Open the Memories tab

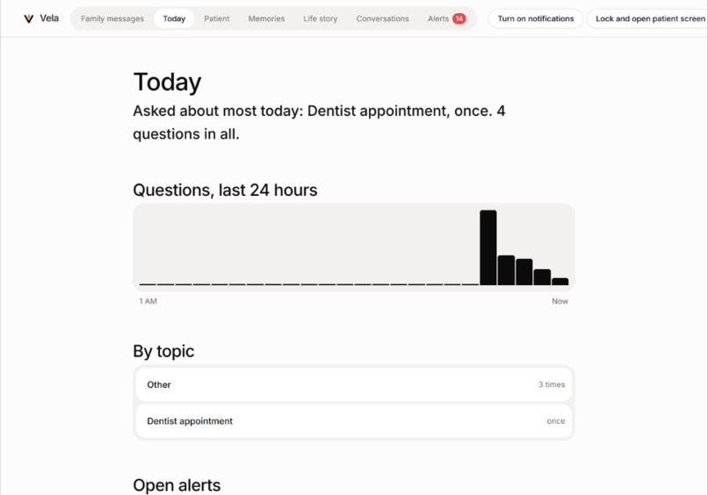click(x=266, y=18)
